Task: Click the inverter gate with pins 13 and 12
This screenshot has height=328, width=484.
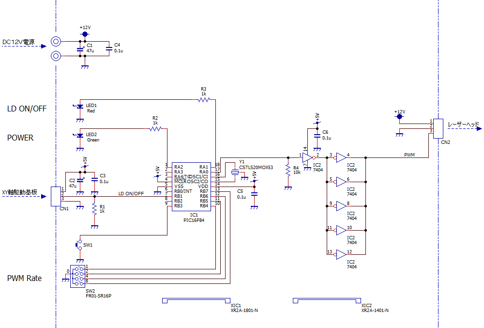Action: (x=341, y=254)
